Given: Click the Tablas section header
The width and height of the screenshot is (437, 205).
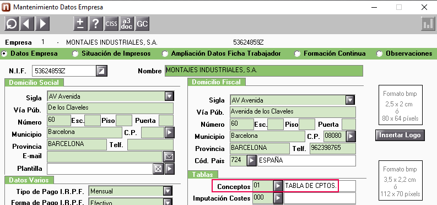Looking at the screenshot, I should (x=203, y=175).
